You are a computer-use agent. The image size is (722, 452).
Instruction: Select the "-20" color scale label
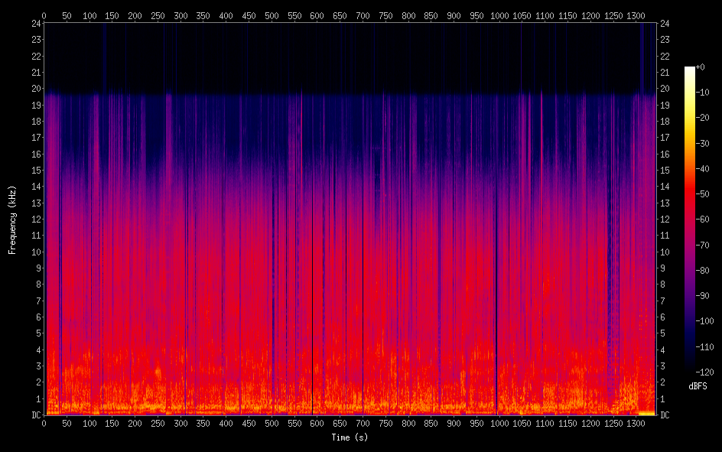[x=702, y=118]
